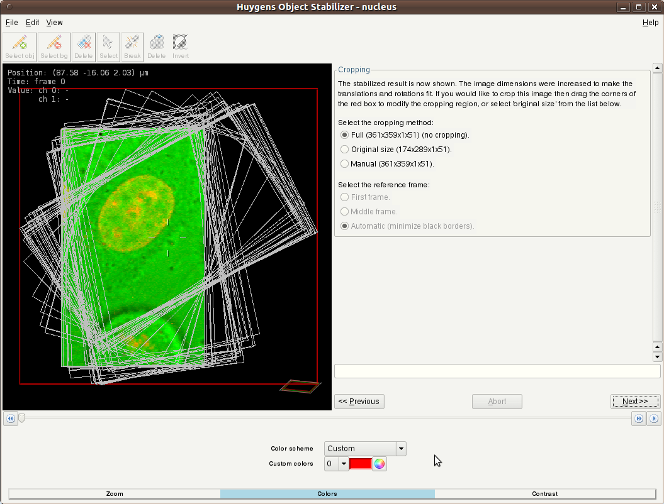
Task: Click the red custom color swatch
Action: tap(361, 464)
